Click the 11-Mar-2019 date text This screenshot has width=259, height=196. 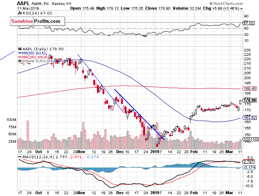click(x=28, y=8)
